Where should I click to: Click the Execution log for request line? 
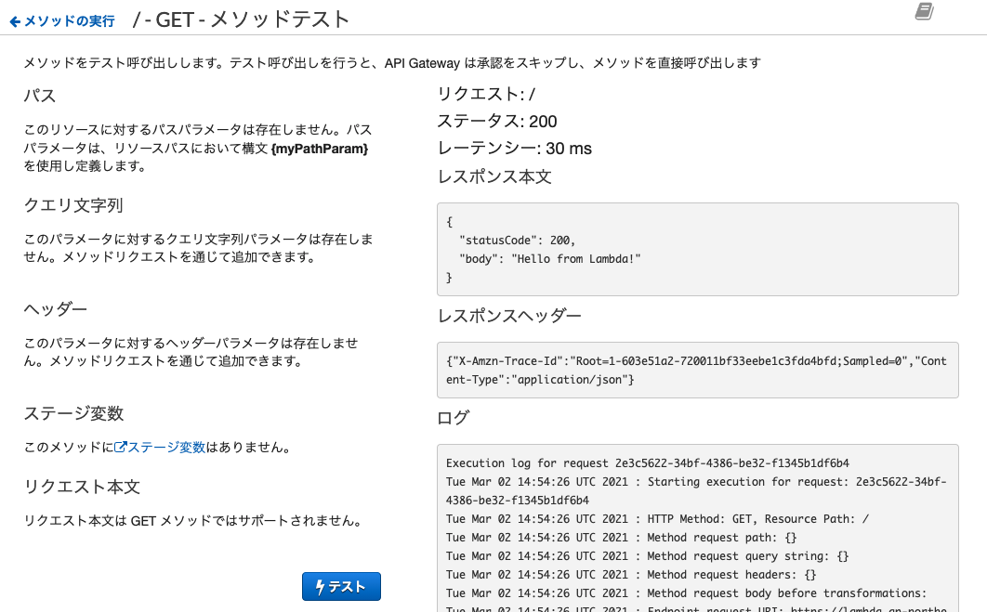click(647, 463)
